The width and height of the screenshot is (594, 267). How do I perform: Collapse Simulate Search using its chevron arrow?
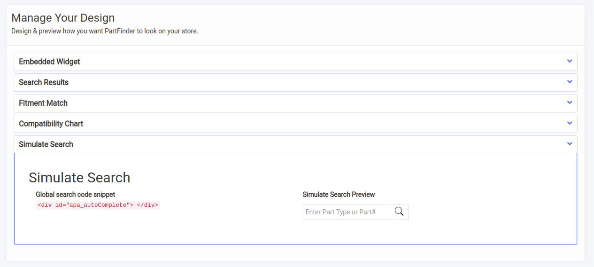point(570,144)
